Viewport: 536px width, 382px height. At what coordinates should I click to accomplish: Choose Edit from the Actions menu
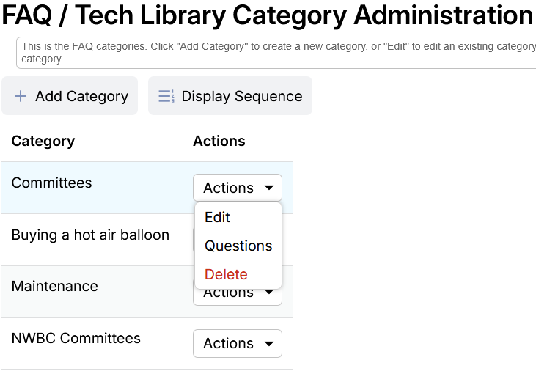[x=217, y=217]
